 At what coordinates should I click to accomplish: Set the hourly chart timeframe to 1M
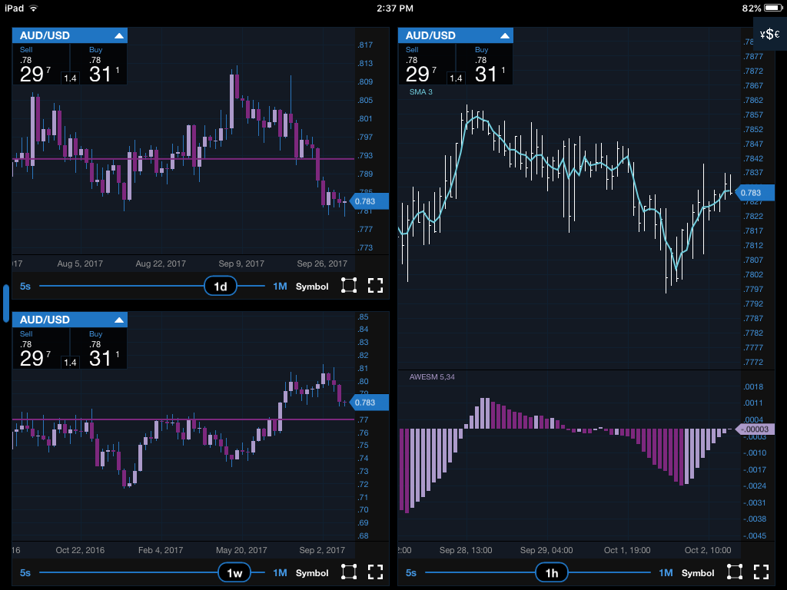coord(666,572)
